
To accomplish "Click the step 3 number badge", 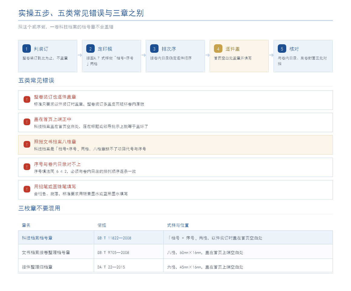I will point(154,48).
